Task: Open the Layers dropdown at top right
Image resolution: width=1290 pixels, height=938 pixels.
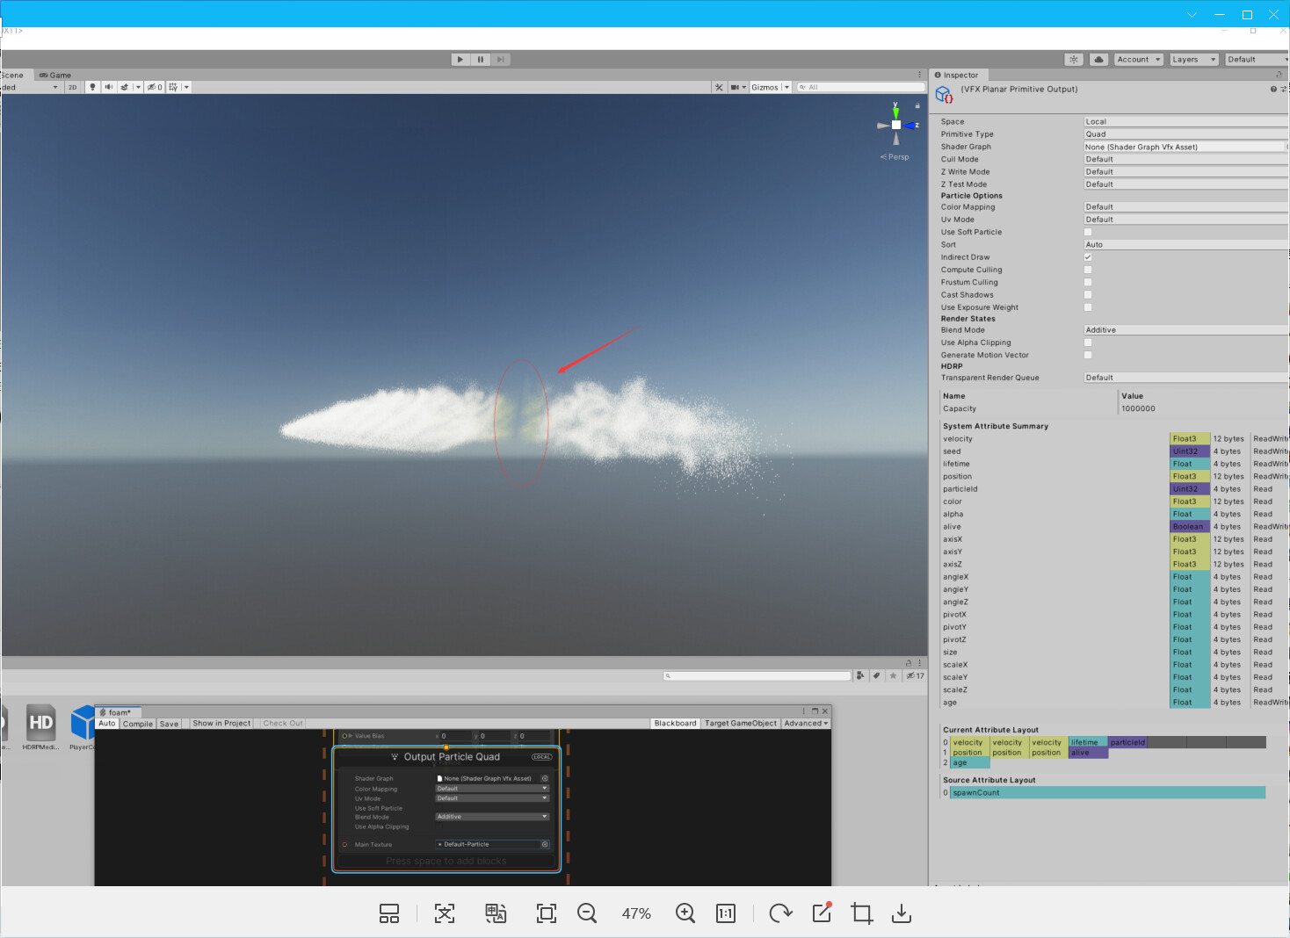Action: tap(1192, 59)
